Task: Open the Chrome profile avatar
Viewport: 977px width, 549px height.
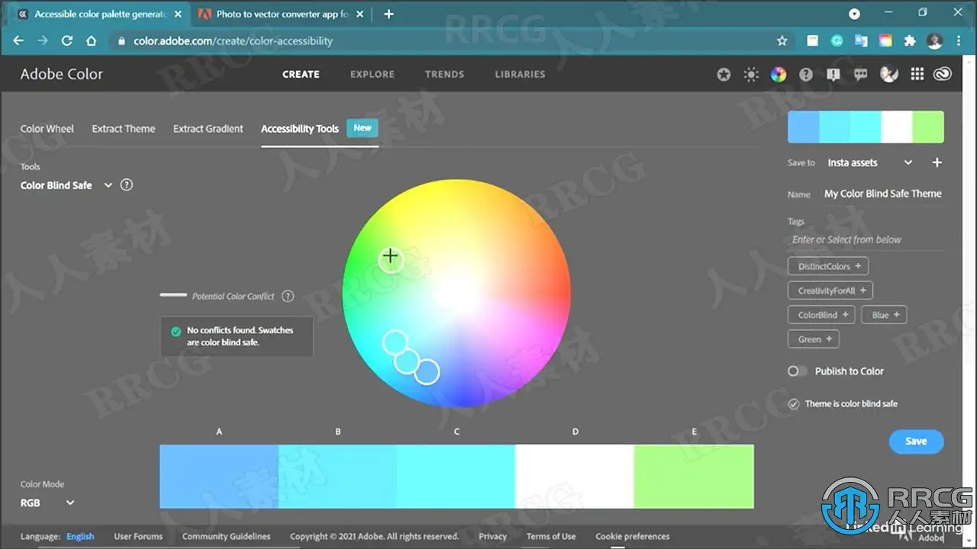Action: click(935, 41)
